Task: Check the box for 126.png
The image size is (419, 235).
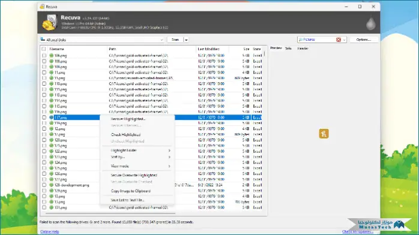Action: coord(44,174)
